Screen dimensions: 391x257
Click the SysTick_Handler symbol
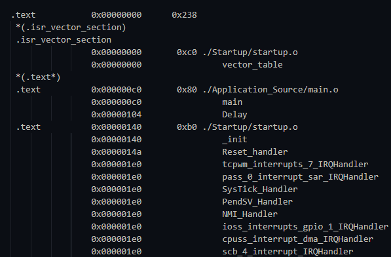tap(260, 189)
